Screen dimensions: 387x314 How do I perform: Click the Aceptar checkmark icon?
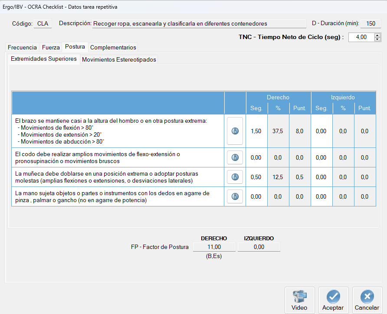[x=333, y=297]
